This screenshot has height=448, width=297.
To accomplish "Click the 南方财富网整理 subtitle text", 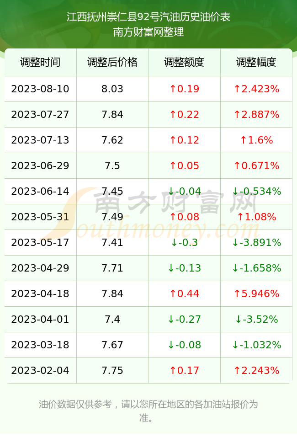I will coord(148,32).
